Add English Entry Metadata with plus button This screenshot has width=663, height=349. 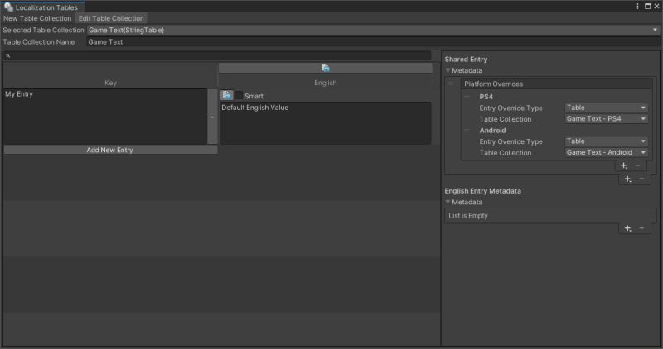628,228
